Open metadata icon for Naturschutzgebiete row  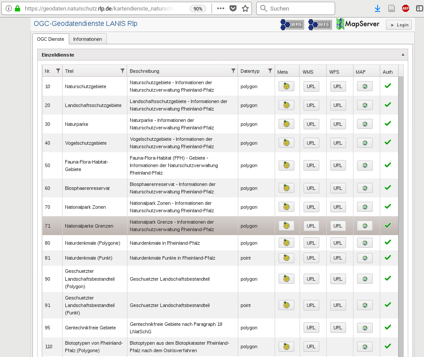(x=286, y=86)
